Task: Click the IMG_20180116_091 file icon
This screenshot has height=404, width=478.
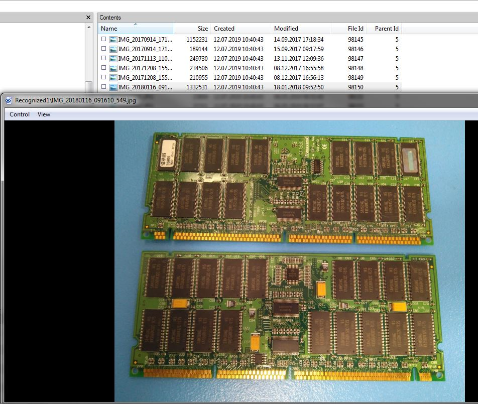Action: pyautogui.click(x=113, y=87)
